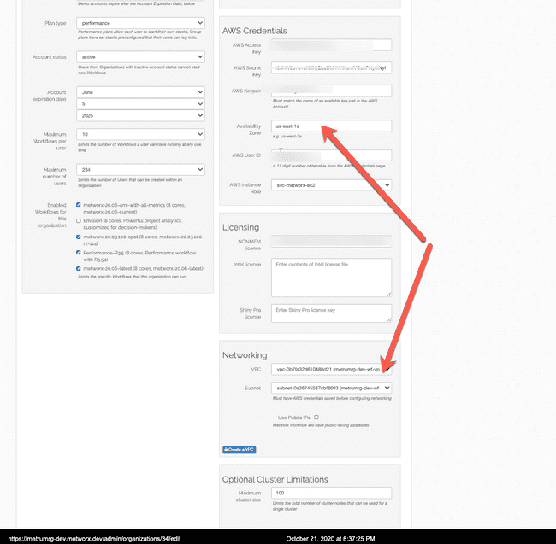Enable the Envision workflow checkbox
The width and height of the screenshot is (556, 544).
point(79,220)
